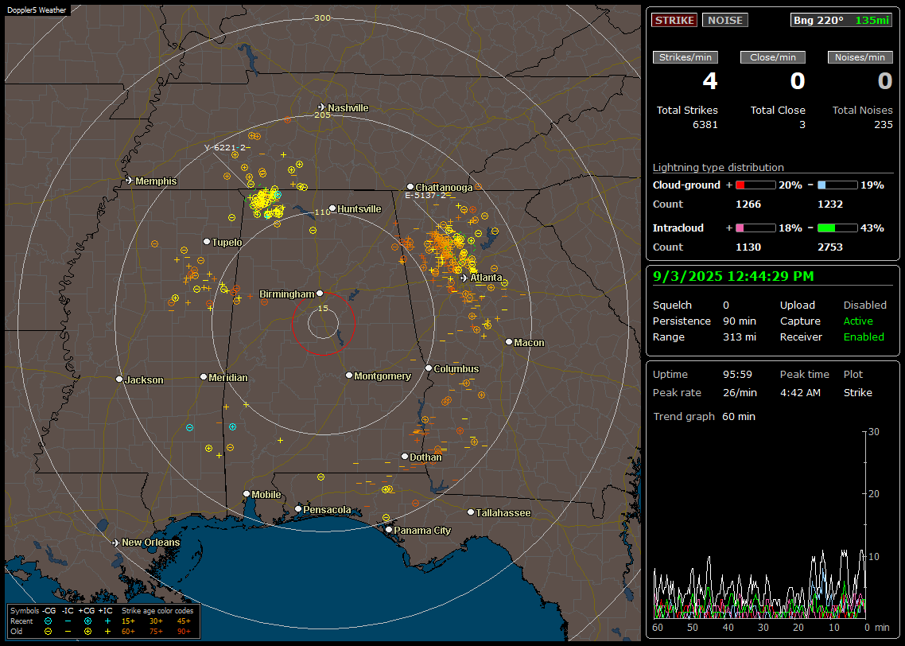Click the red positive Cloud-ground bar
The image size is (905, 646).
[x=755, y=185]
